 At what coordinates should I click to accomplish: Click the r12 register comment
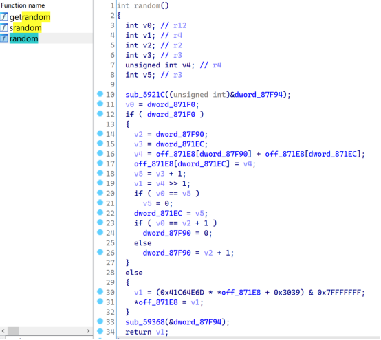tap(180, 25)
